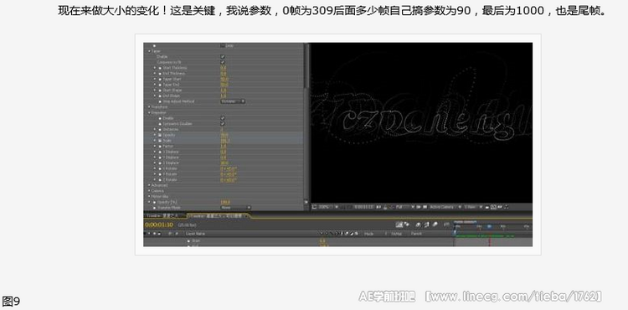The image size is (628, 310).
Task: Toggle the Opacity keyframe stopwatch in Repeater
Action: click(x=160, y=135)
